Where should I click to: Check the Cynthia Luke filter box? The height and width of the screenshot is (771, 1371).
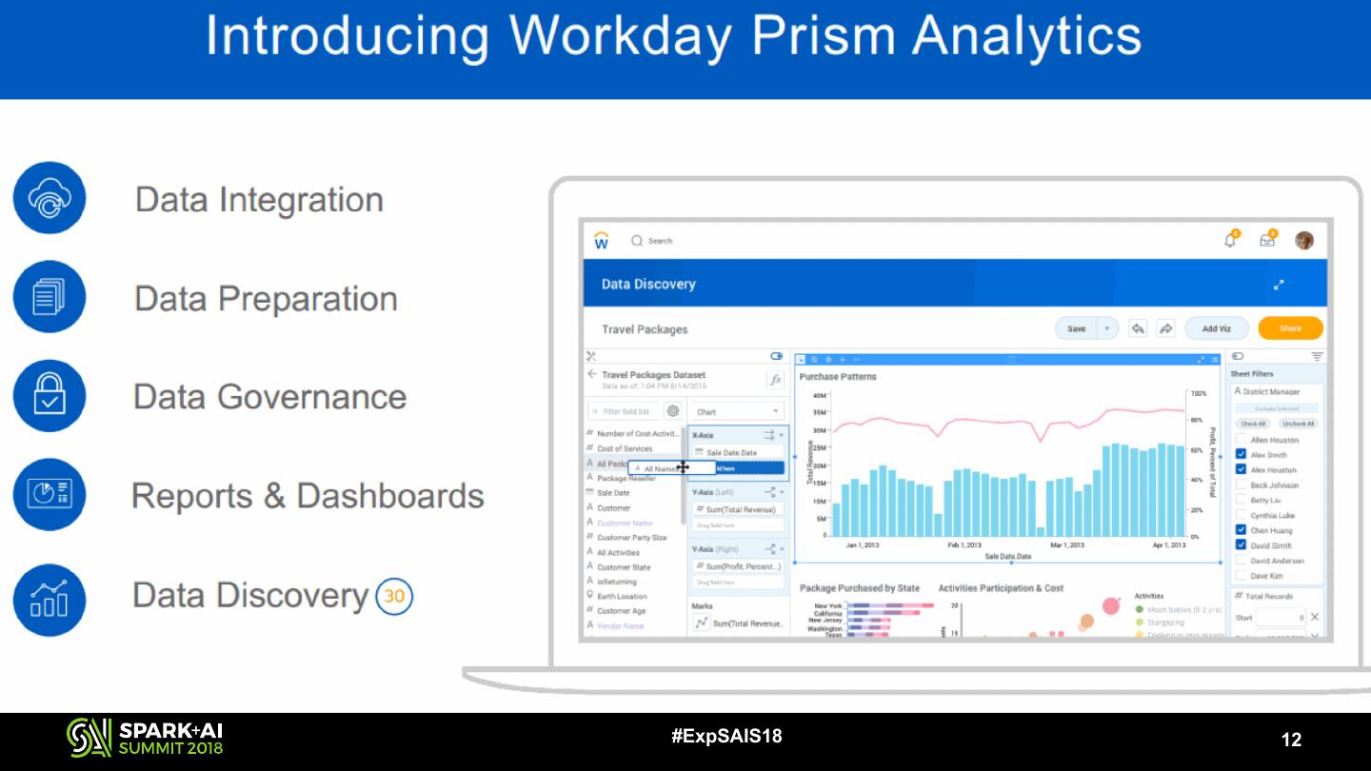point(1241,515)
